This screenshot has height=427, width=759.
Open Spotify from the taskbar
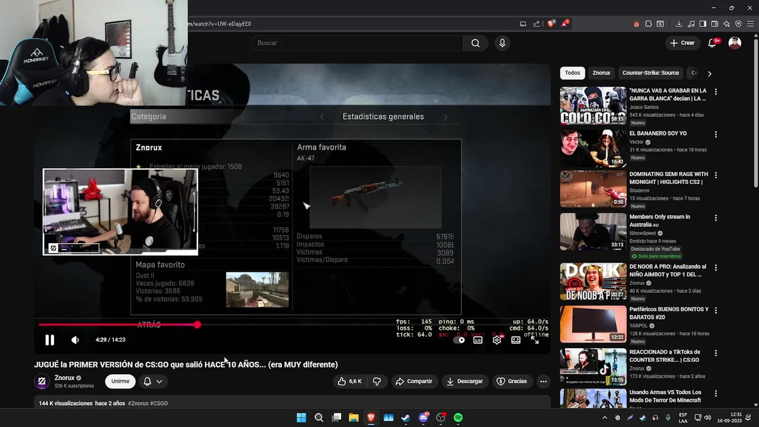click(458, 418)
